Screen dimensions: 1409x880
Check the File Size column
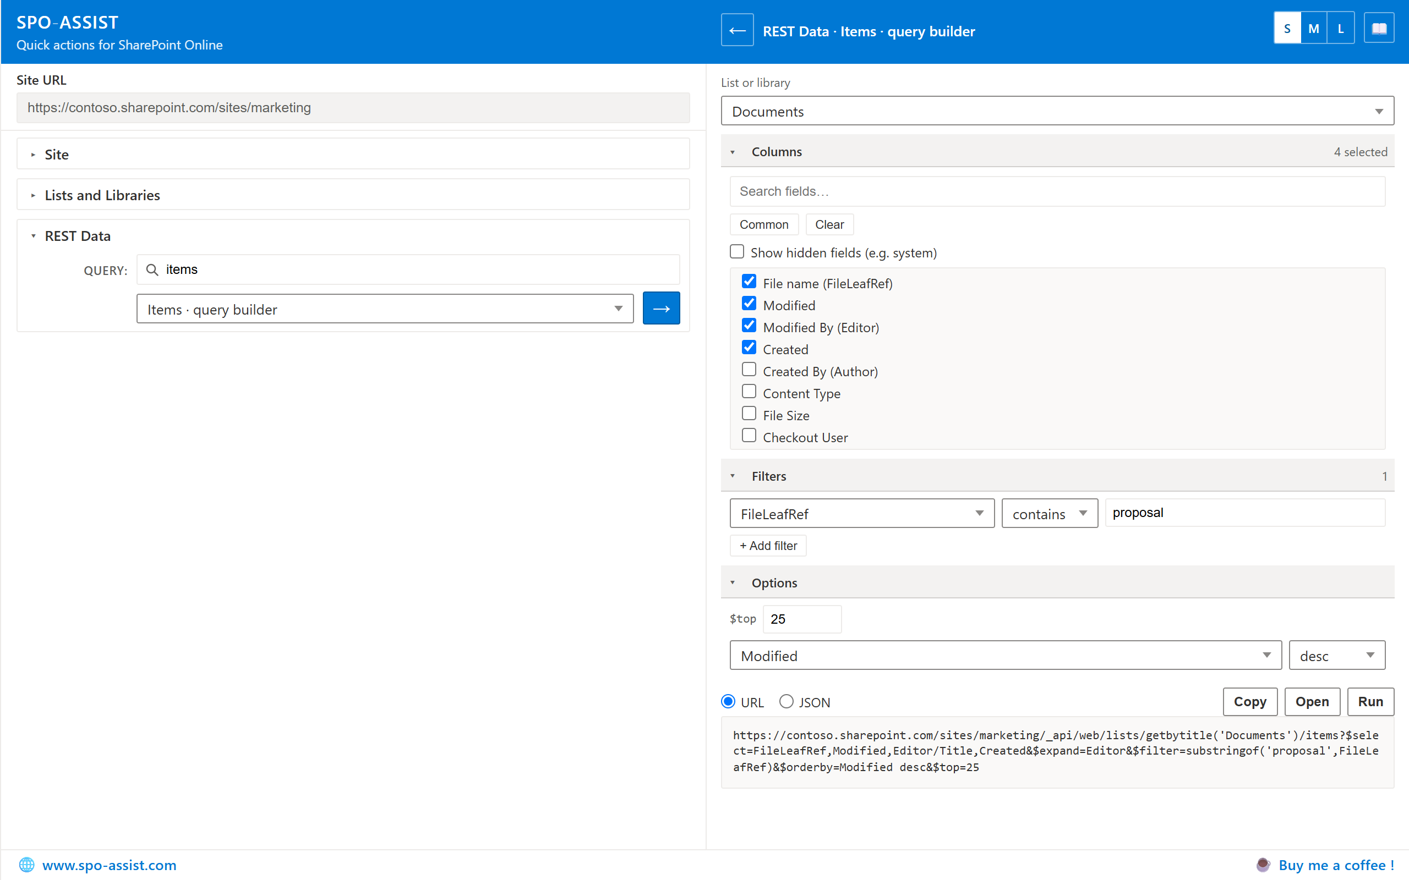point(749,414)
